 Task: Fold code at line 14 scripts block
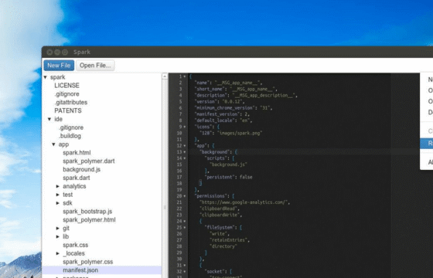coord(185,158)
